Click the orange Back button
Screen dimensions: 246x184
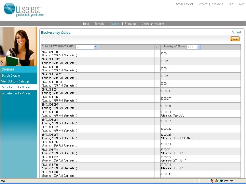pos(235,39)
